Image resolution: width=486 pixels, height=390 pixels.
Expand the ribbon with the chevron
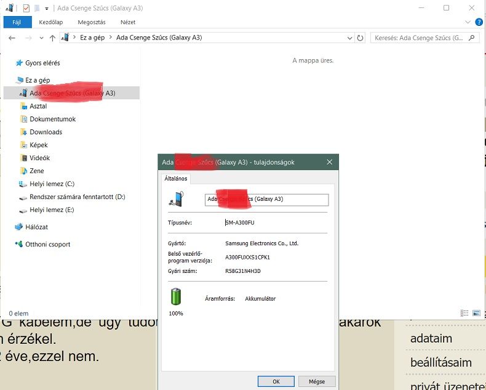[x=468, y=22]
